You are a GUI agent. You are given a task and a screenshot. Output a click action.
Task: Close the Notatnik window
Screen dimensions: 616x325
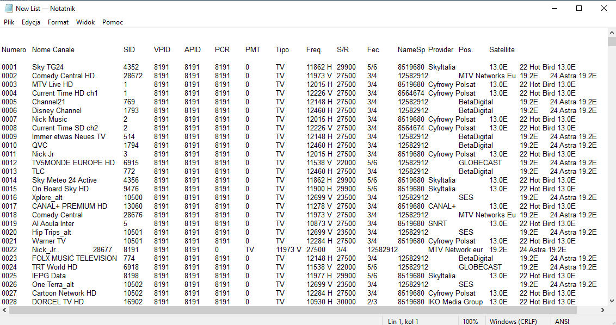tap(604, 8)
